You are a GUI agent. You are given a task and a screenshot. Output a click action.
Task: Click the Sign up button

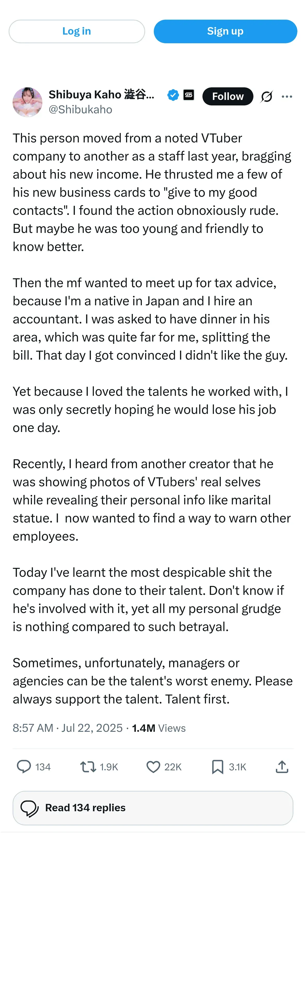[225, 31]
